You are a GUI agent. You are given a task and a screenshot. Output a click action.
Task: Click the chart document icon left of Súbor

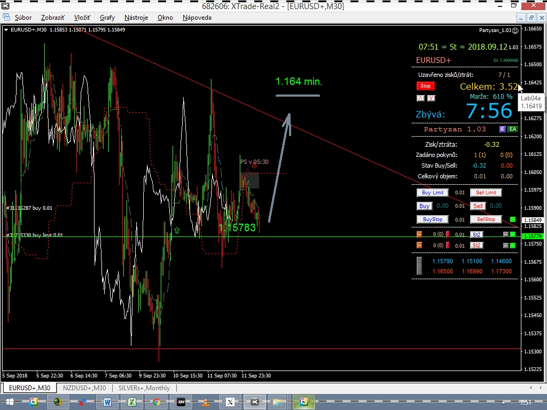(x=6, y=18)
